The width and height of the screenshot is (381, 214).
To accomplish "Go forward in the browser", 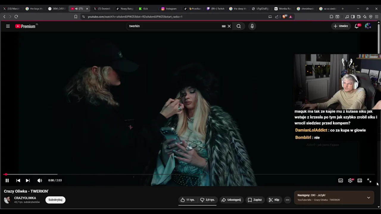I will tap(10, 17).
